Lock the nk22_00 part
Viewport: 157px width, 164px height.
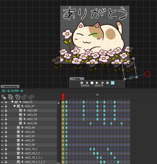click(x=6, y=145)
